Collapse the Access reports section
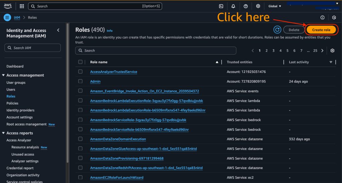 pyautogui.click(x=3, y=133)
